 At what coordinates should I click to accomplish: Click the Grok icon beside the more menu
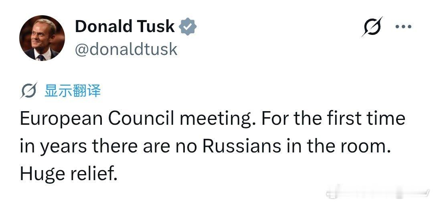(x=372, y=26)
